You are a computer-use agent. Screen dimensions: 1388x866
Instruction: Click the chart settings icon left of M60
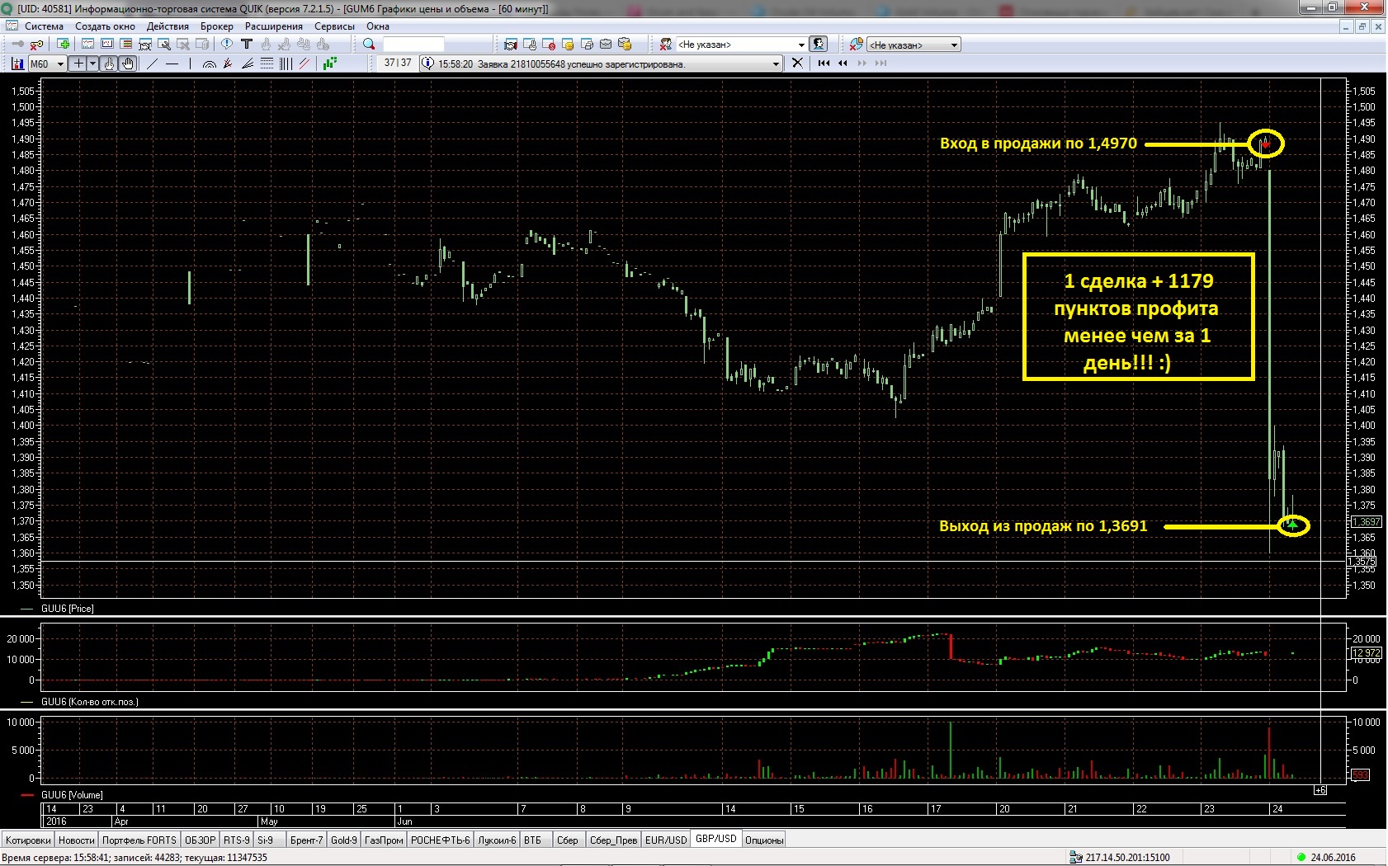pyautogui.click(x=17, y=64)
